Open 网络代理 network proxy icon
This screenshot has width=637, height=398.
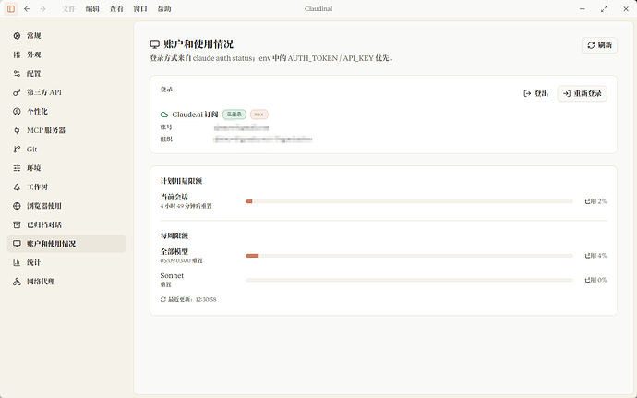point(17,282)
